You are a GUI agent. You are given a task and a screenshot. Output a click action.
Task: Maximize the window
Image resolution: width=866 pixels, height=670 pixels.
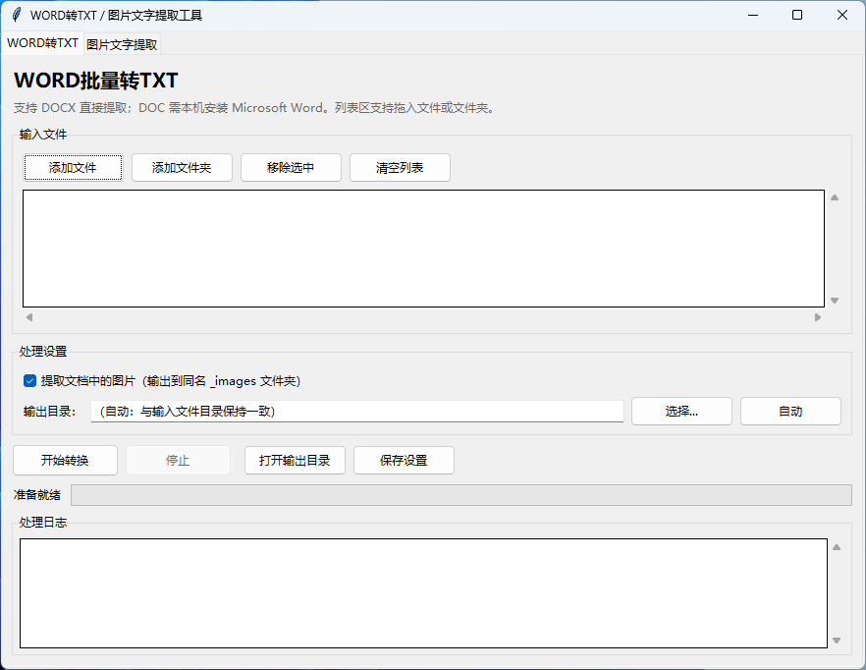[x=797, y=15]
